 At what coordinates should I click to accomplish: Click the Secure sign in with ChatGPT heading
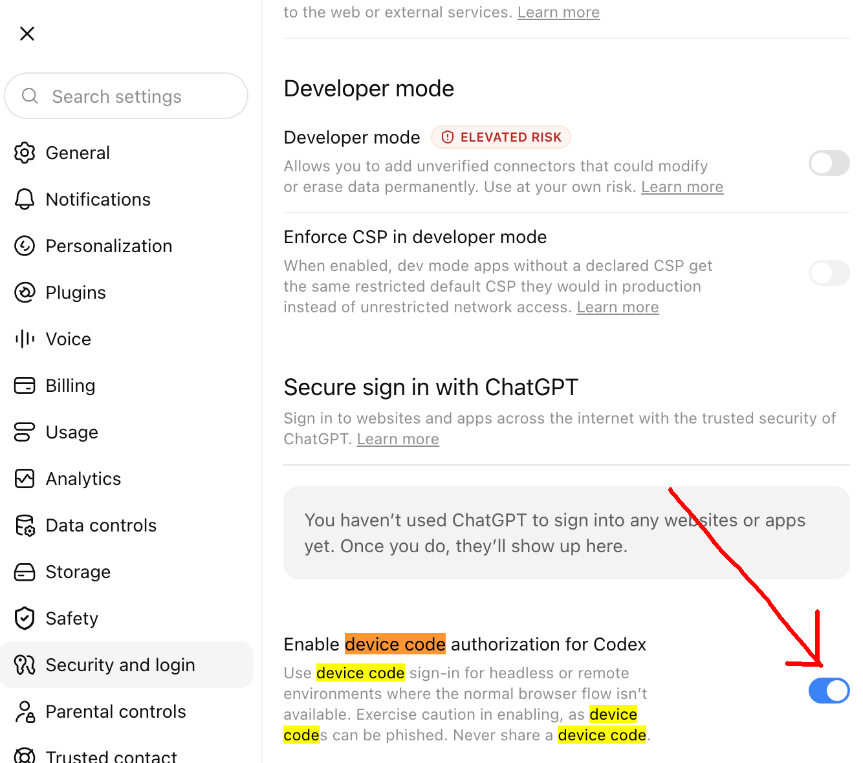pos(431,387)
